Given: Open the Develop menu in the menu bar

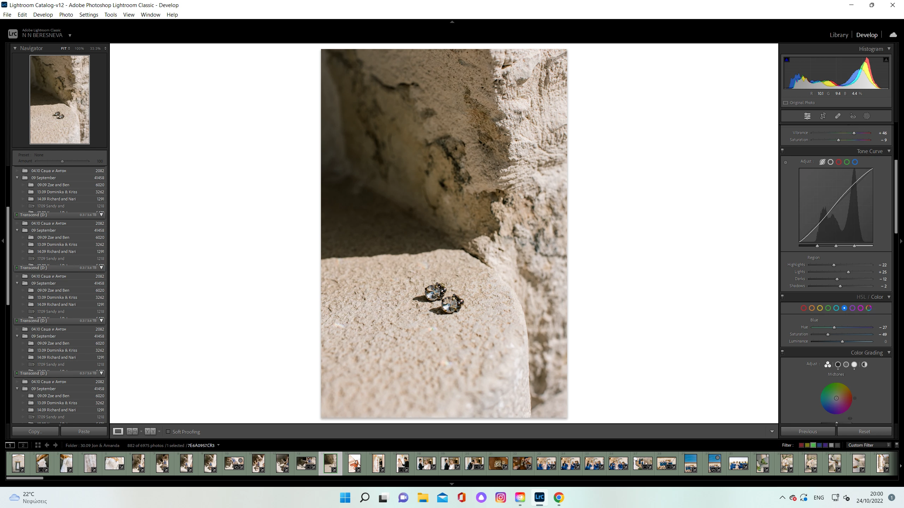Looking at the screenshot, I should [x=43, y=14].
